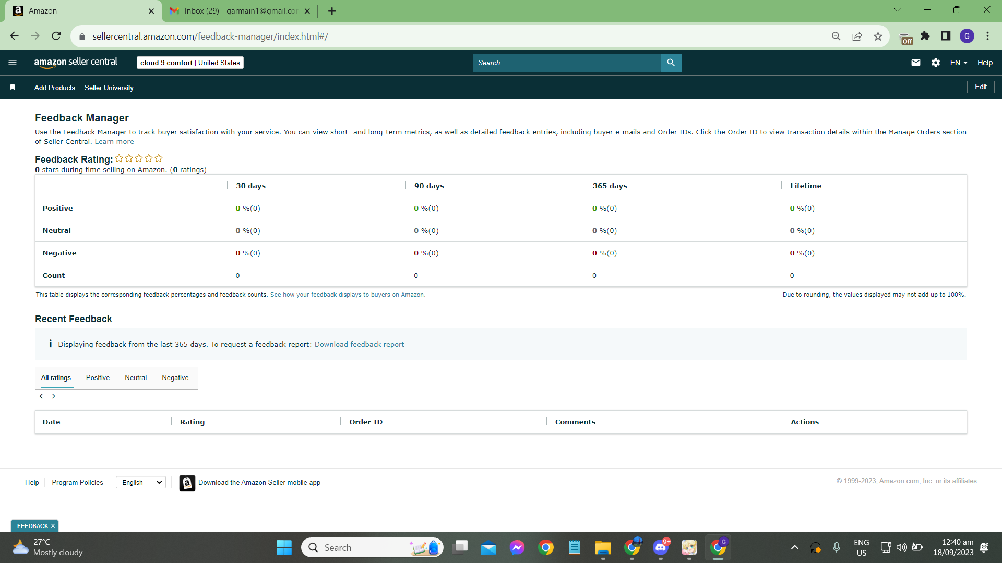This screenshot has width=1002, height=563.
Task: Click Download the Amazon Seller mobile app link
Action: click(x=259, y=483)
